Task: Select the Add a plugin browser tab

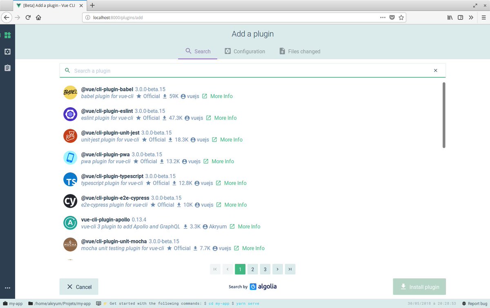Action: tap(50, 5)
